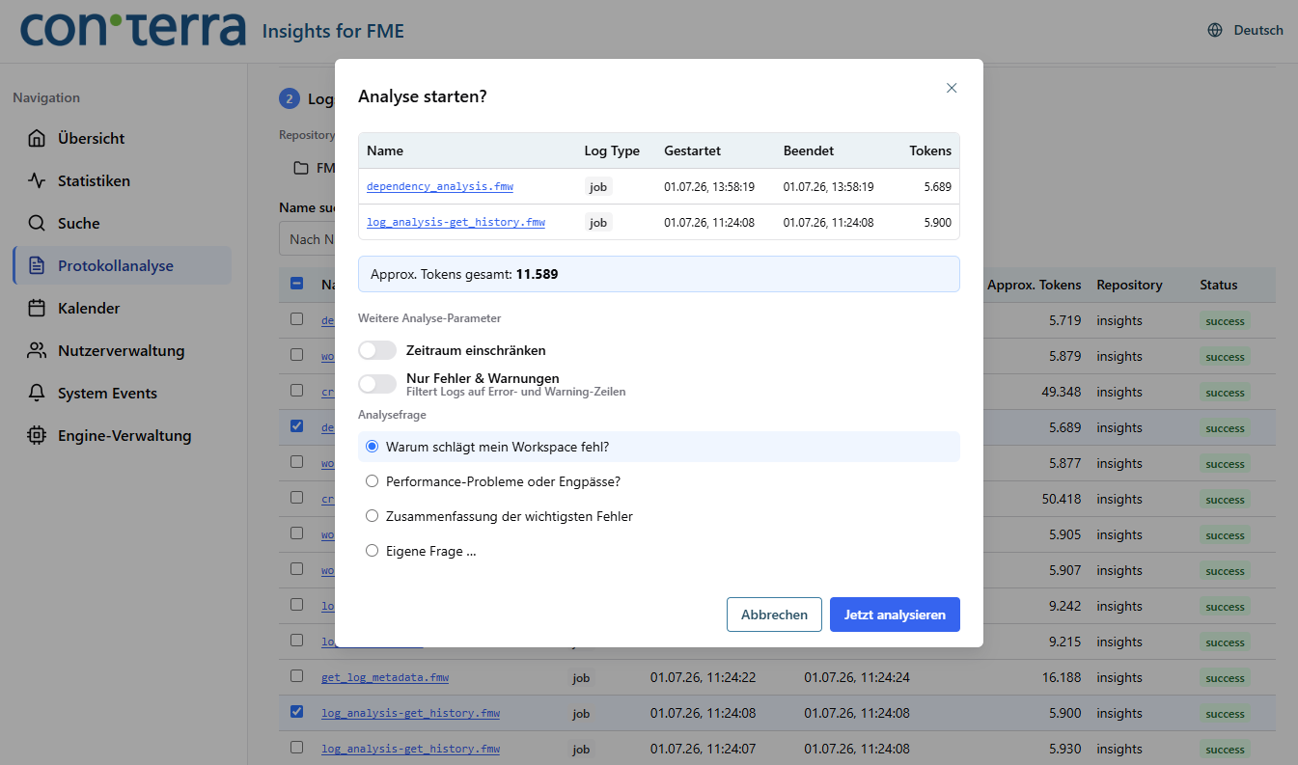Check the get_log_metadata.fmw row checkbox
1298x765 pixels.
tap(296, 676)
